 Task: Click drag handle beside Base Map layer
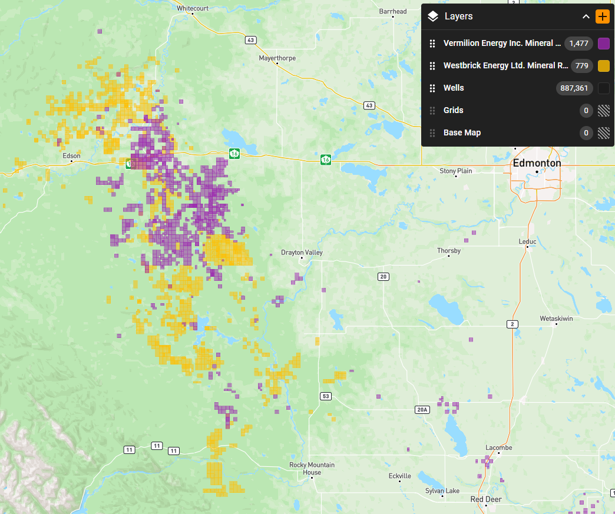coord(432,133)
